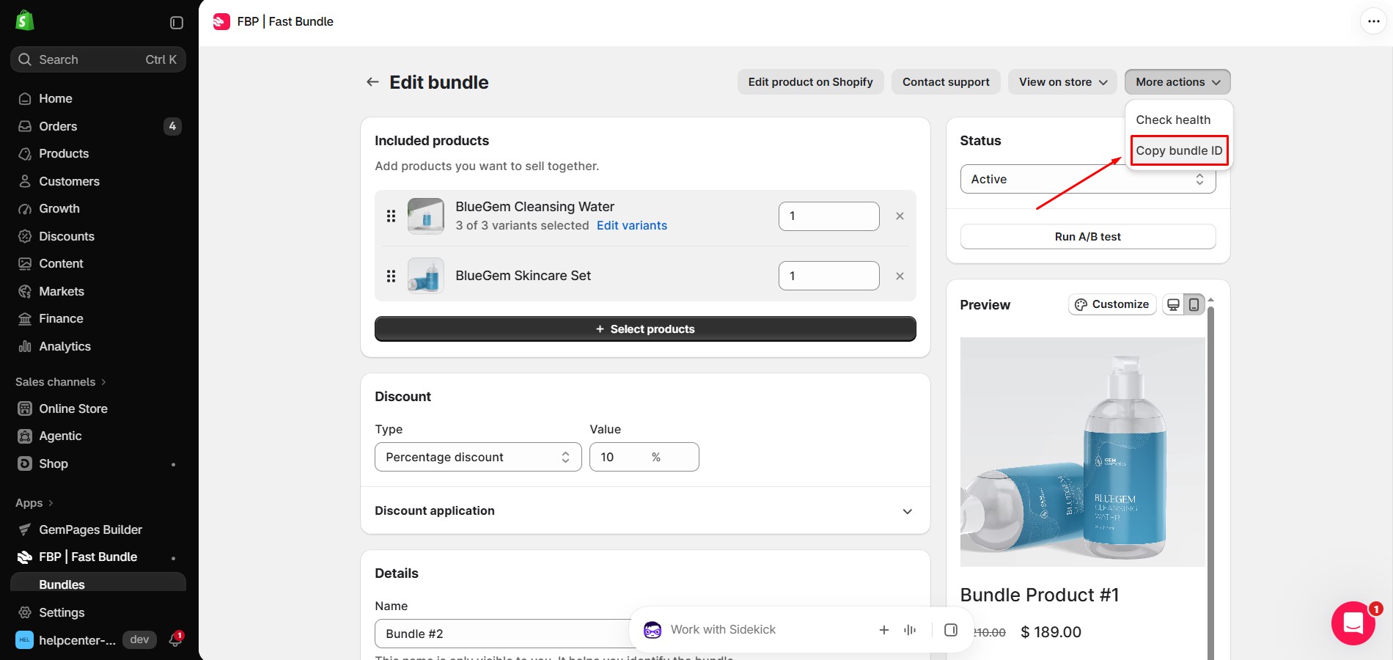Viewport: 1393px width, 660px height.
Task: Grab the drag handle for BlueGem Skincare Set
Action: [x=391, y=276]
